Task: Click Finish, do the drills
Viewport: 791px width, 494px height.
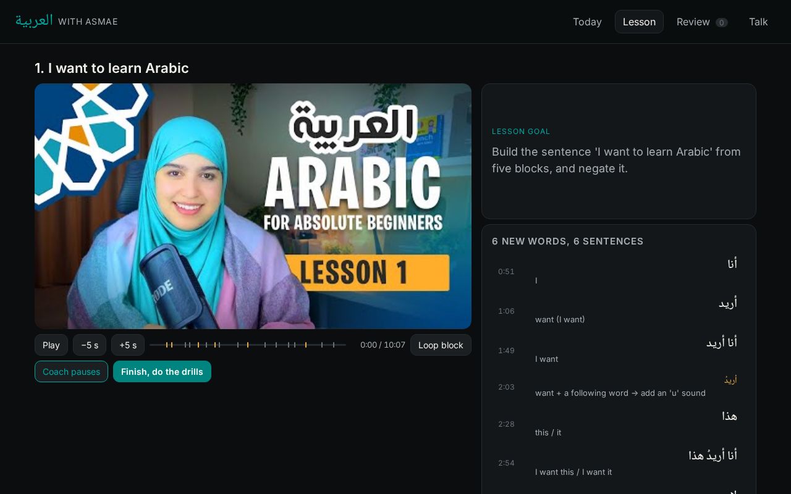Action: click(162, 372)
